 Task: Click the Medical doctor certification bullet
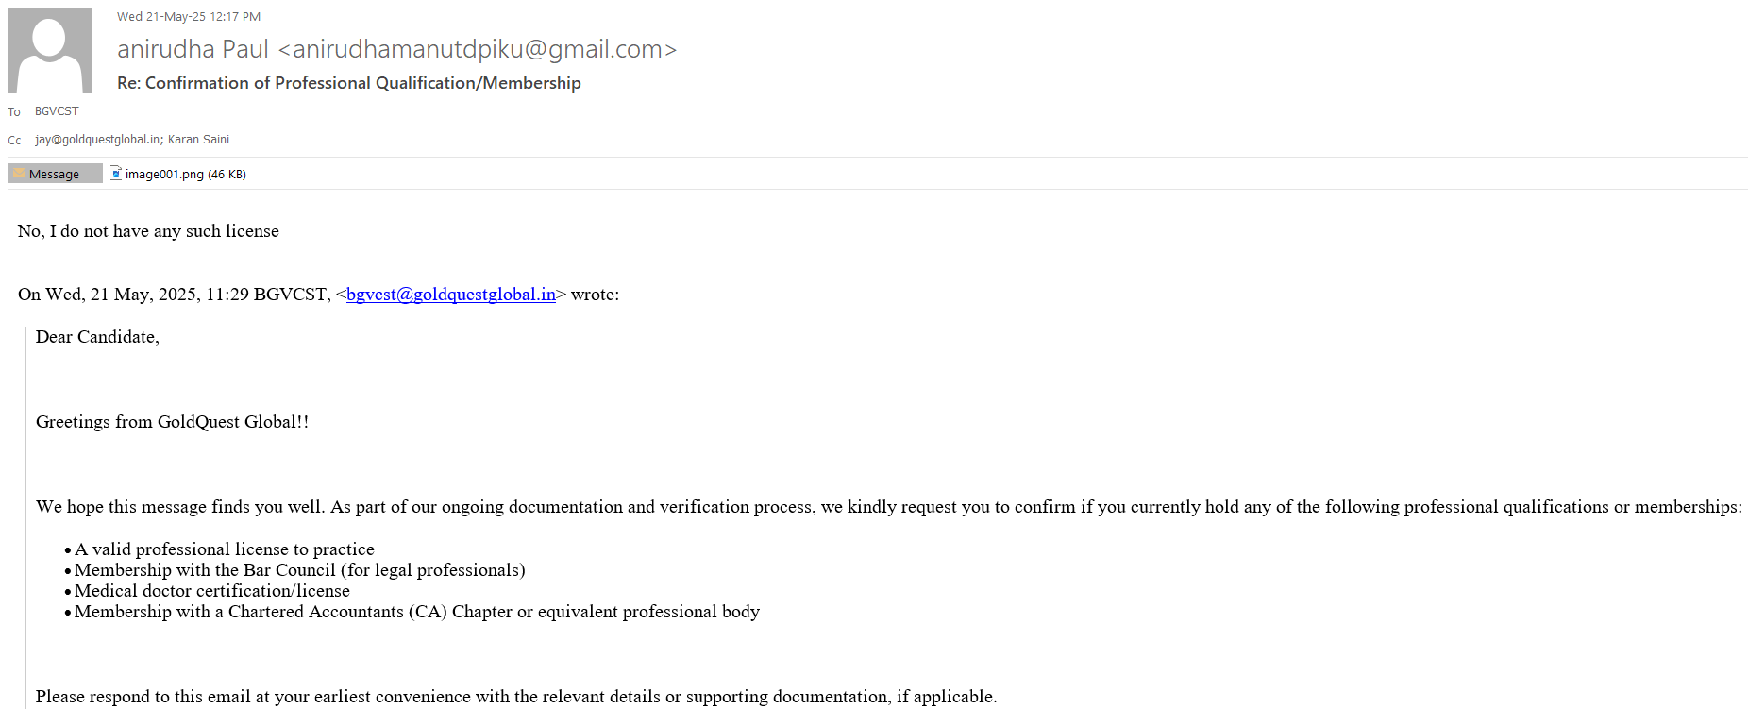click(212, 591)
